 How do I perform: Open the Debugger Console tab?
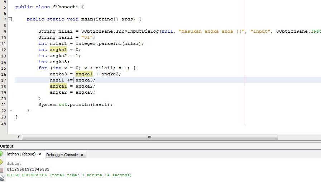(62, 155)
